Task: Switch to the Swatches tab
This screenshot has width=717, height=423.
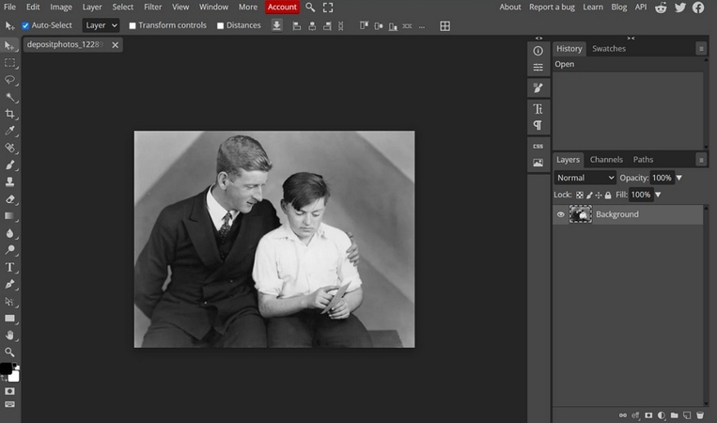Action: [609, 49]
